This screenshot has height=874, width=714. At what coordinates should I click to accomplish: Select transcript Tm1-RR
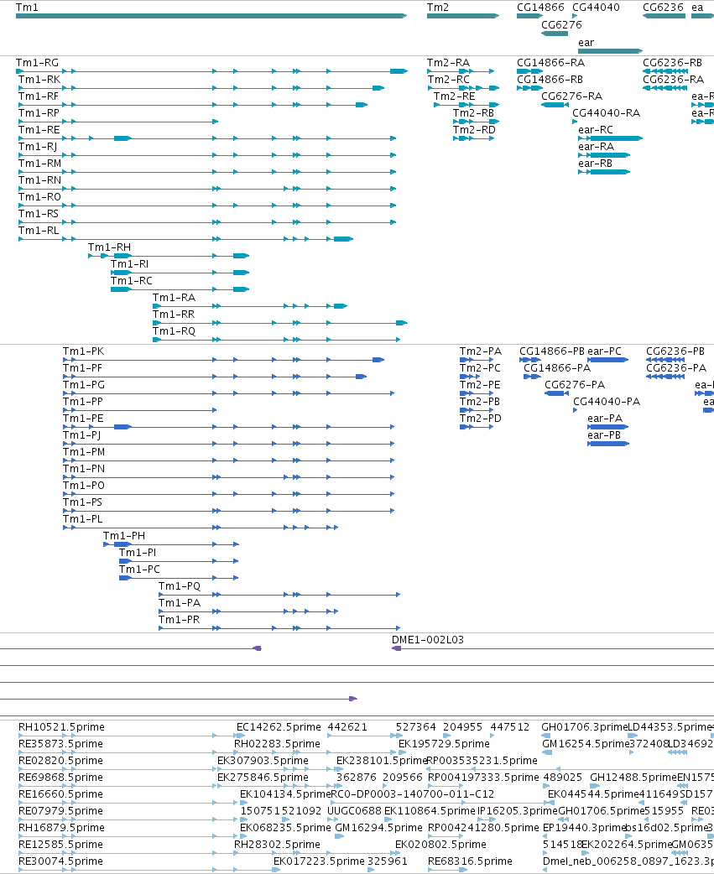280,322
